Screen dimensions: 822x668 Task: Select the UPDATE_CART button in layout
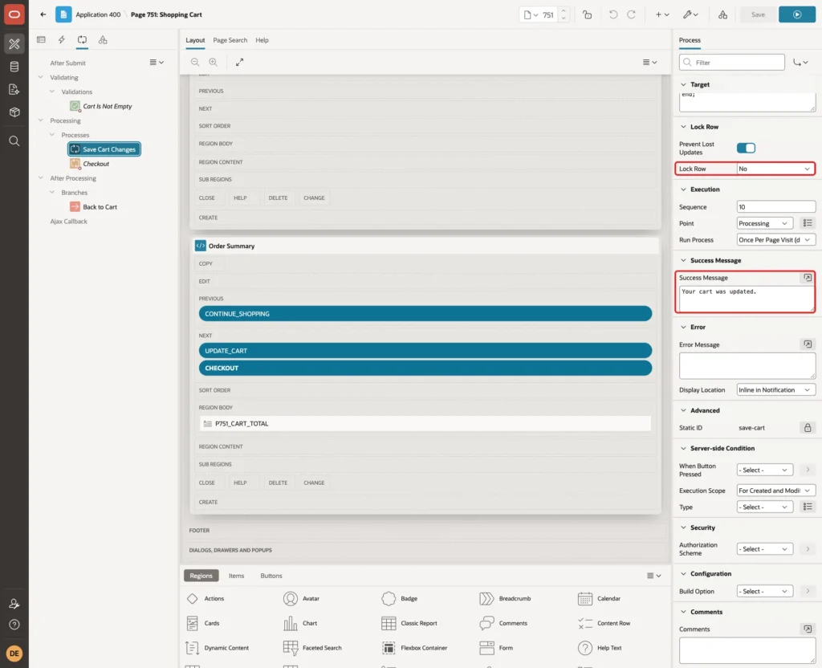425,351
